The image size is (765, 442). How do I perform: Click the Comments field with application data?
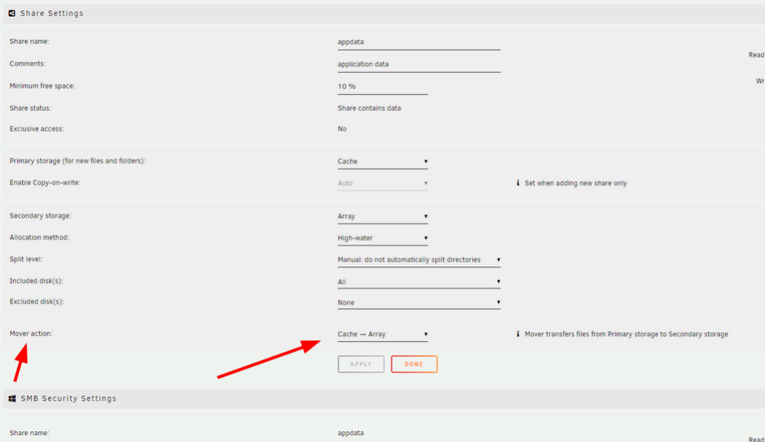click(419, 64)
